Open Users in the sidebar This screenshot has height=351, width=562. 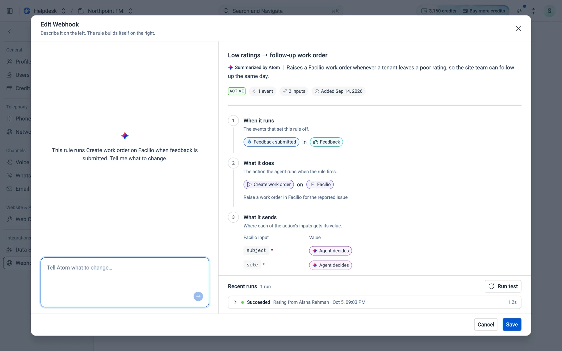click(18, 75)
